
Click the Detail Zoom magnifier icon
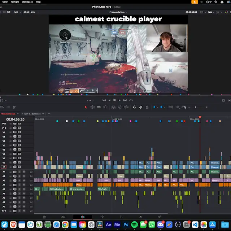point(178,107)
